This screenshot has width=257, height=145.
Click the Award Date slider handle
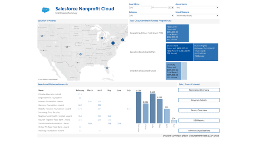click(153, 7)
